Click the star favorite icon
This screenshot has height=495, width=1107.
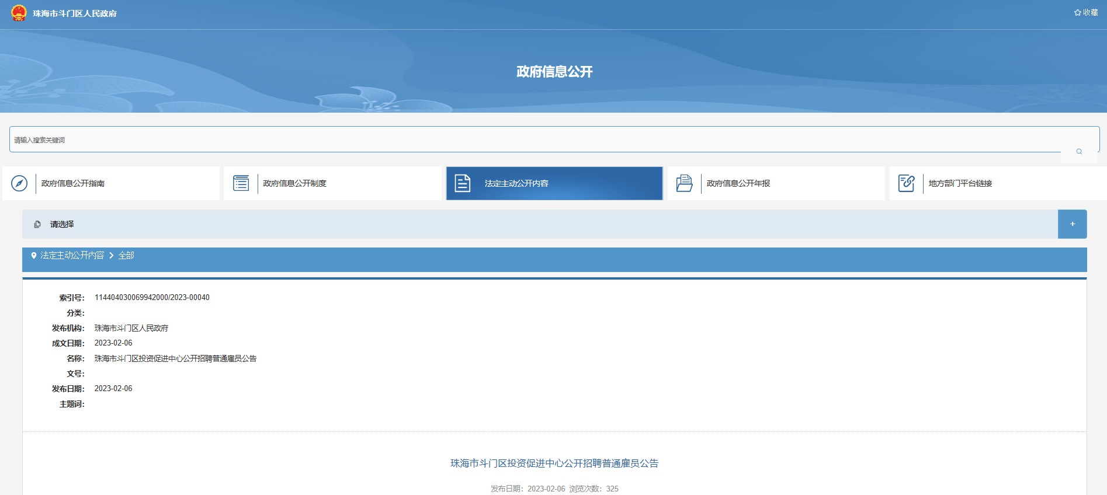point(1077,12)
